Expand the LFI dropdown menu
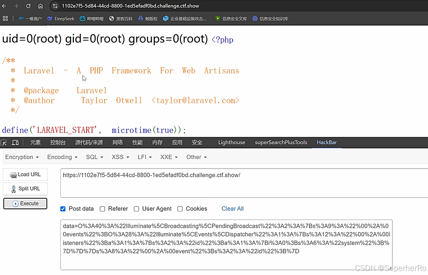The image size is (428, 275). coord(145,157)
